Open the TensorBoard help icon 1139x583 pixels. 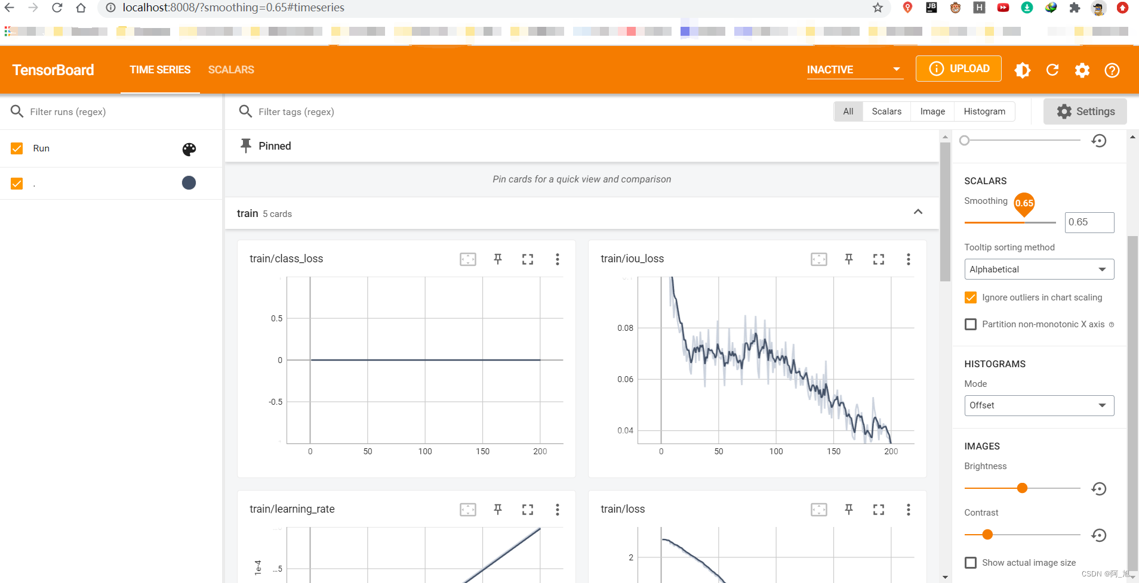pyautogui.click(x=1112, y=70)
